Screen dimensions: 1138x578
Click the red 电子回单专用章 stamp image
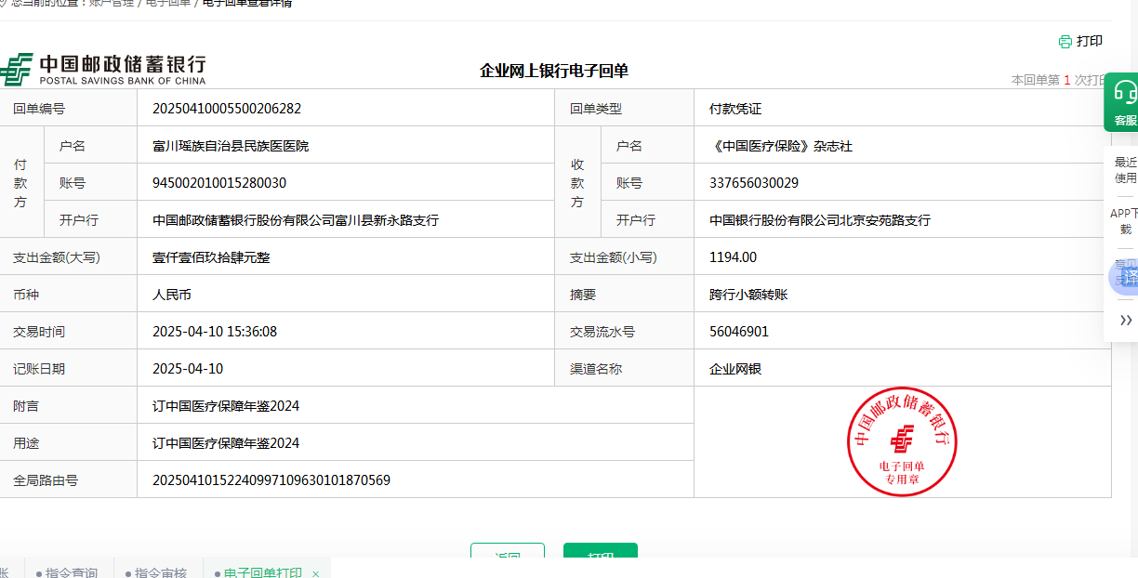[x=902, y=441]
